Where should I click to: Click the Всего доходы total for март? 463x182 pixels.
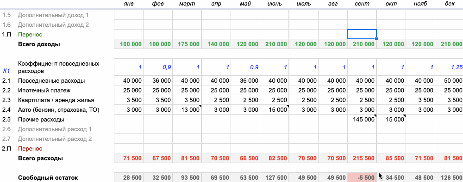coord(187,44)
